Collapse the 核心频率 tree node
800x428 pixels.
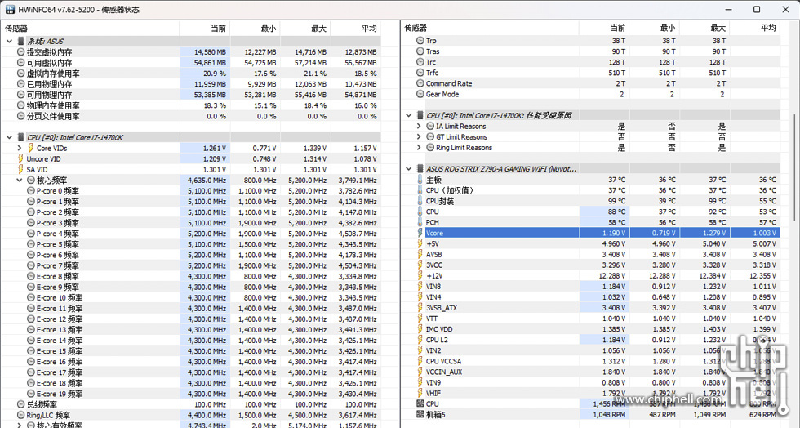point(20,181)
